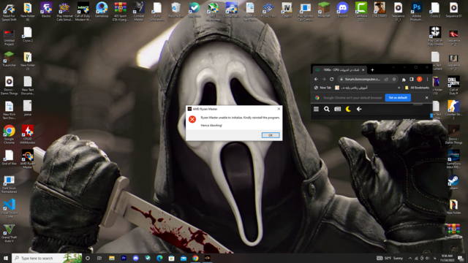Open Chrome side panel icon
Viewport: 468px width, 263px height.
[x=411, y=80]
